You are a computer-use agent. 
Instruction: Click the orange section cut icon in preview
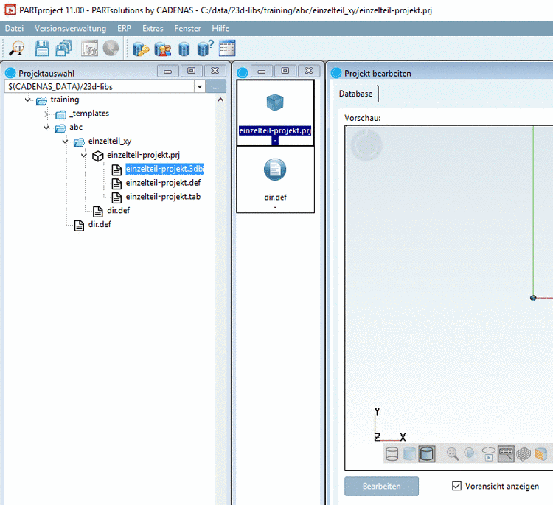(x=541, y=454)
